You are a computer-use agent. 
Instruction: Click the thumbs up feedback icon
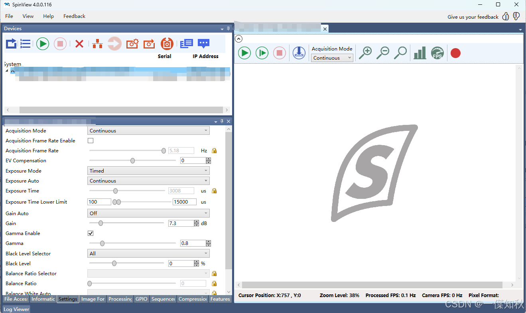tap(506, 16)
